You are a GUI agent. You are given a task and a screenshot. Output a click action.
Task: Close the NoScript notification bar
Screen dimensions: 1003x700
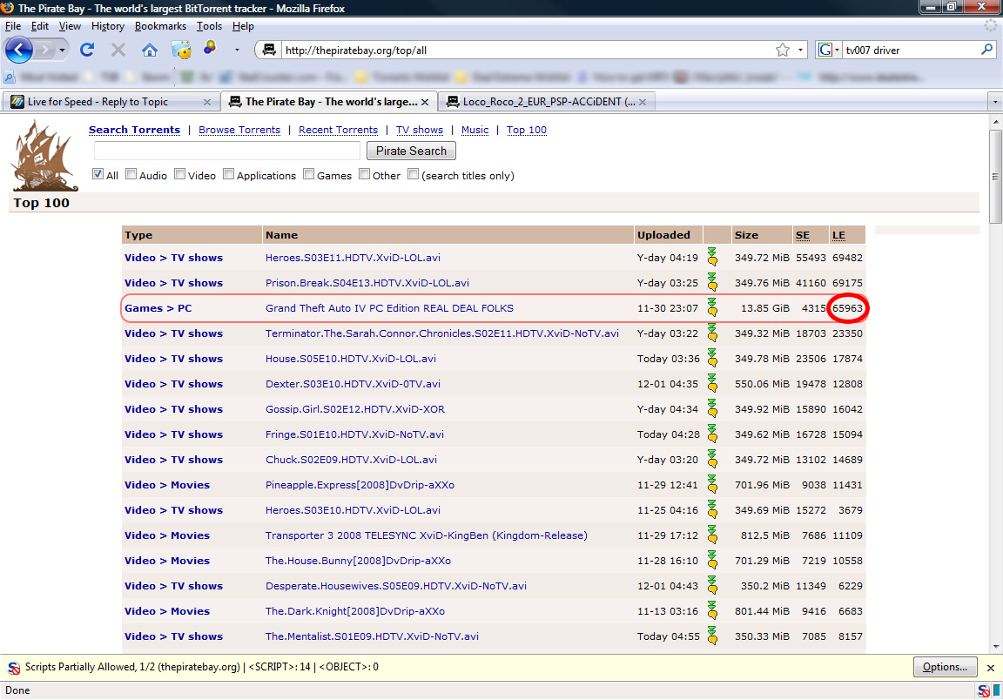click(990, 668)
